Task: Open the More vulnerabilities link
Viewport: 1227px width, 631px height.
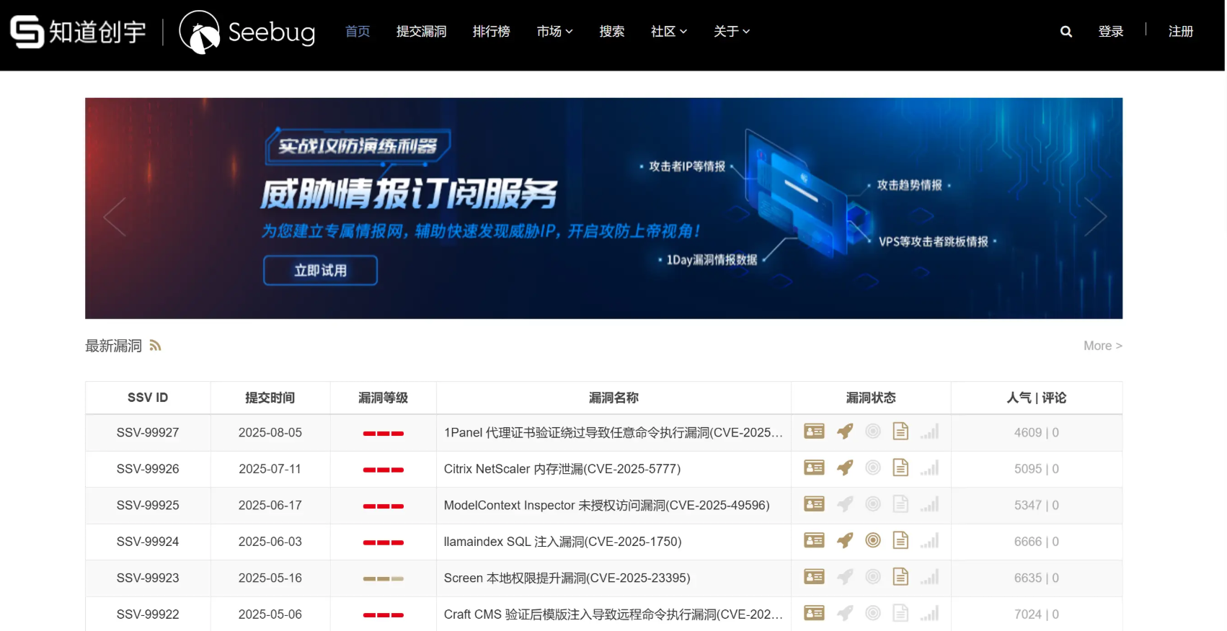Action: pos(1102,346)
